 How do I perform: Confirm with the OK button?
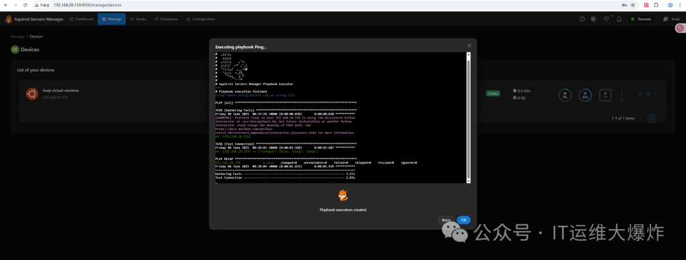pos(464,220)
